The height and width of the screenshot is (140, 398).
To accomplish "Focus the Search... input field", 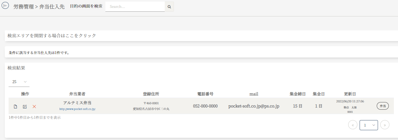I will click(135, 7).
